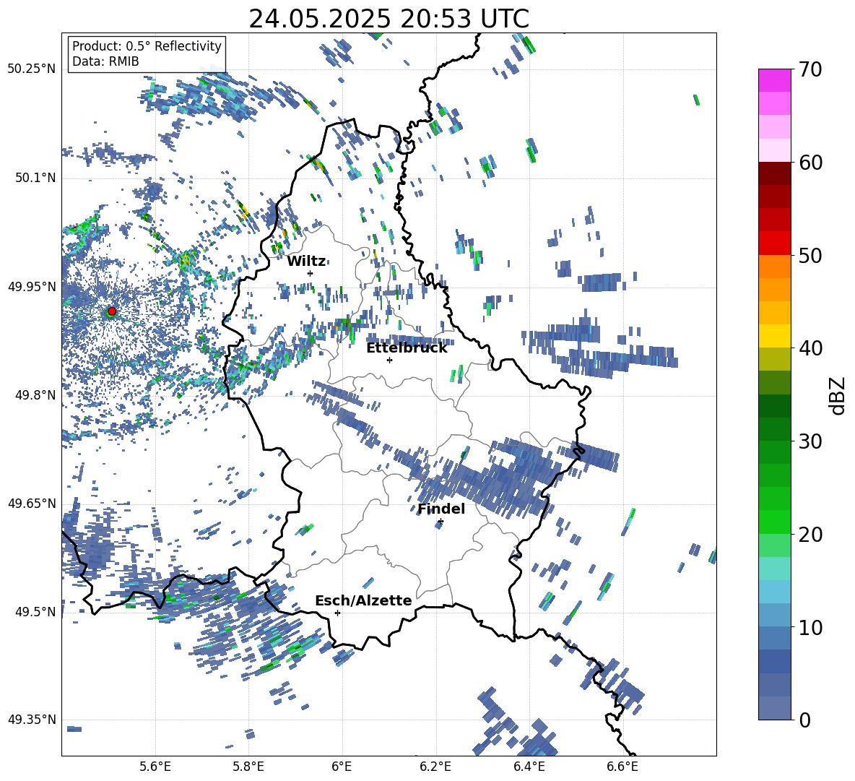Click the colorbar tick label 30

810,441
